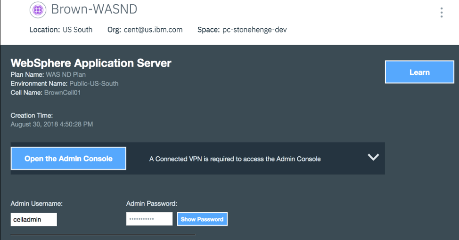
Task: Click the cent@us.ibm.com org value
Action: pyautogui.click(x=153, y=30)
